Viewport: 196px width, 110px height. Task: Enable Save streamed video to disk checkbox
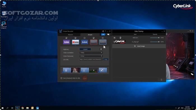[61, 78]
